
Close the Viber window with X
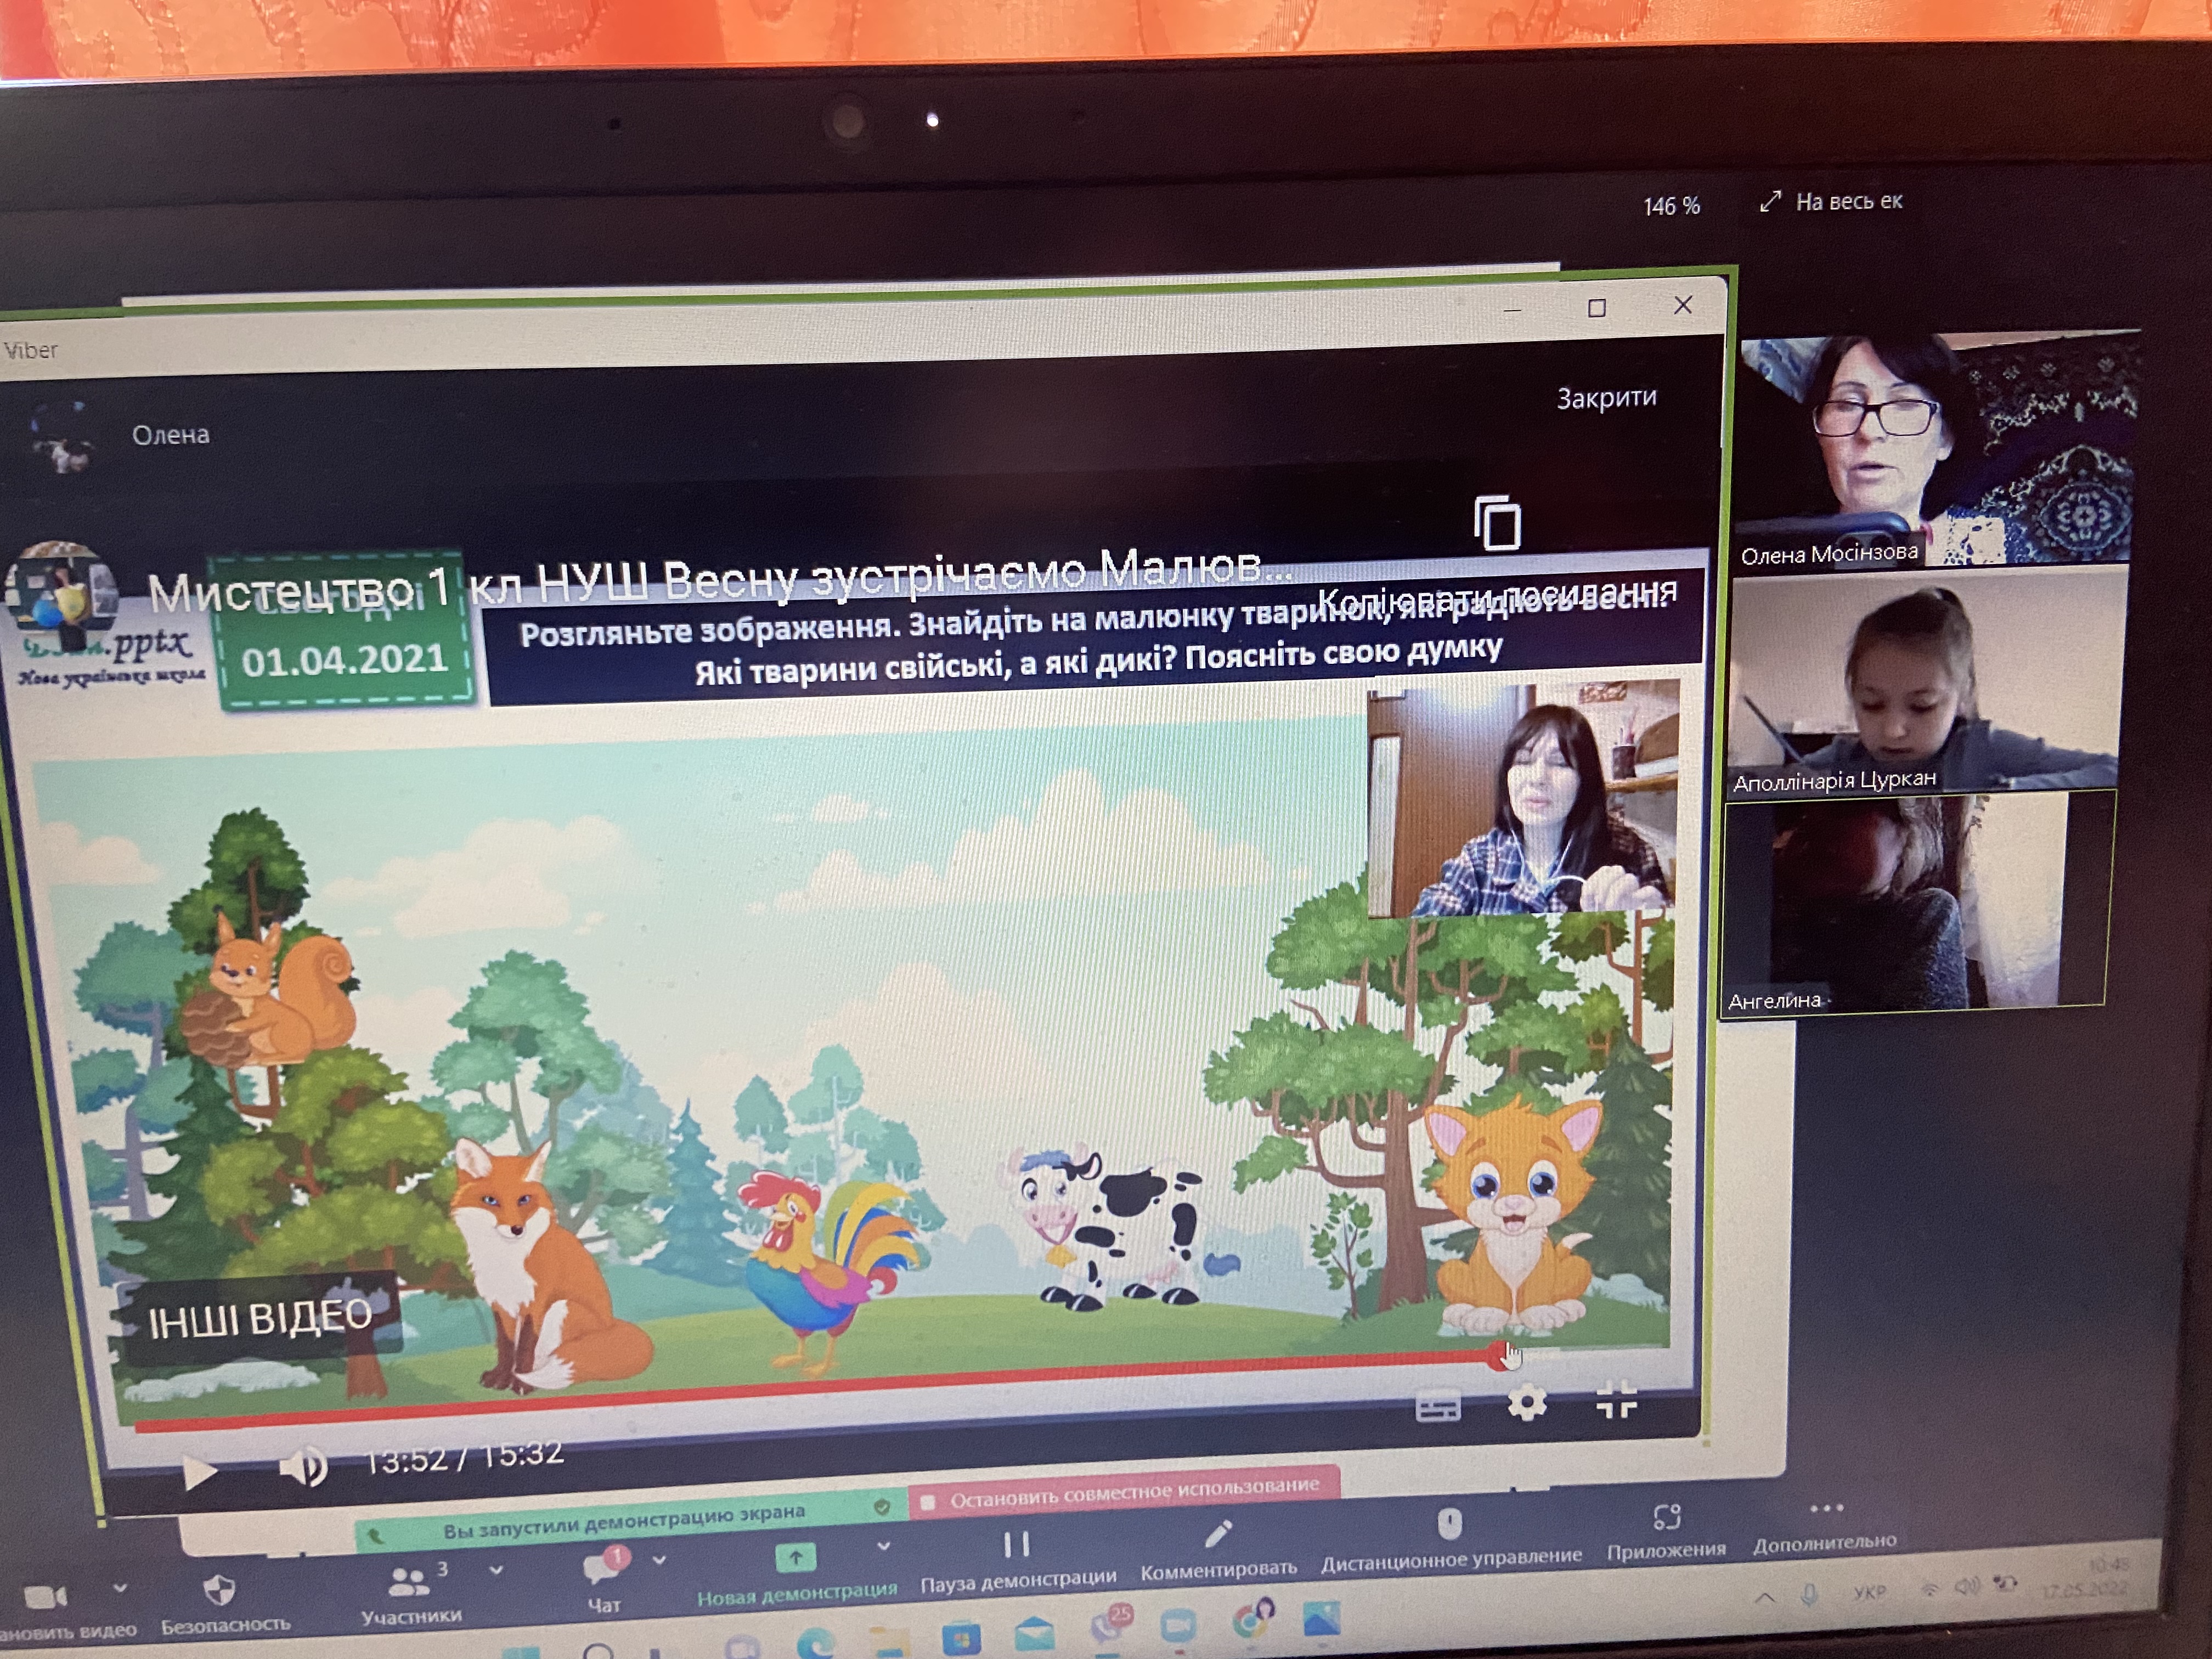coord(1683,305)
